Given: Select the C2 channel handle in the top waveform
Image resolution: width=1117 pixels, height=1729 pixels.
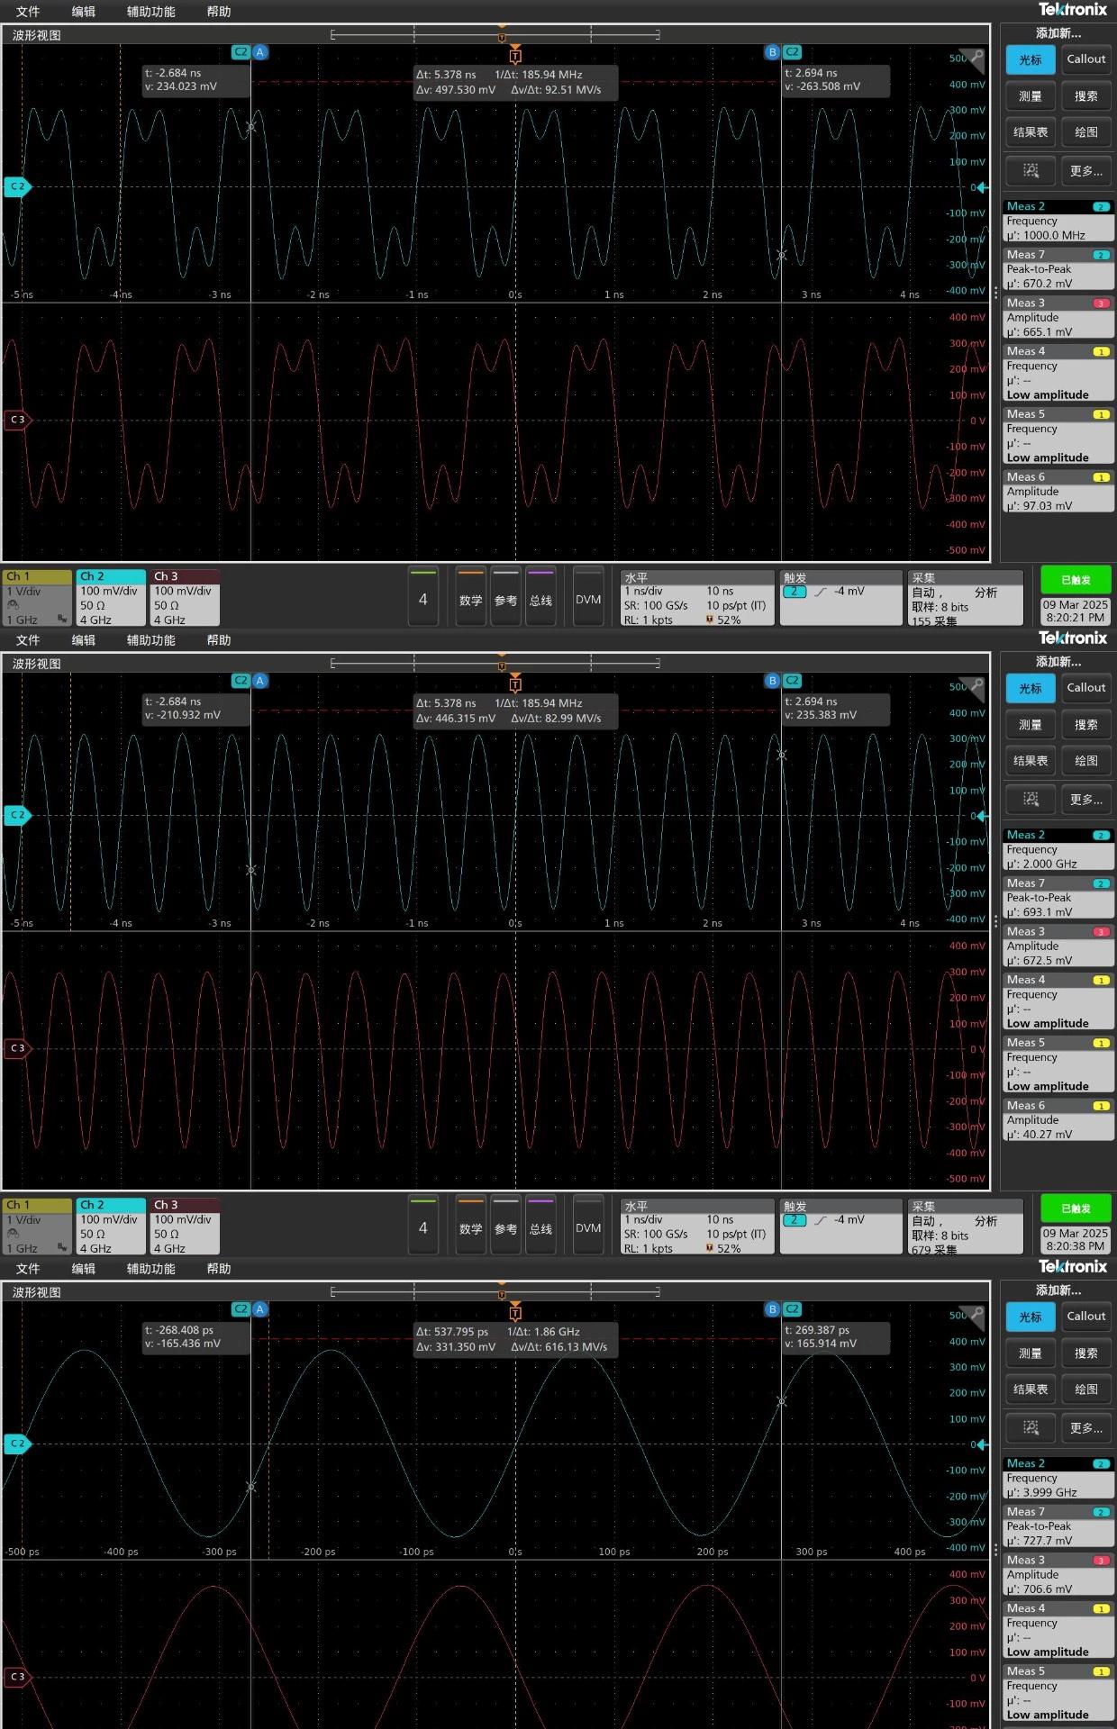Looking at the screenshot, I should pyautogui.click(x=17, y=186).
